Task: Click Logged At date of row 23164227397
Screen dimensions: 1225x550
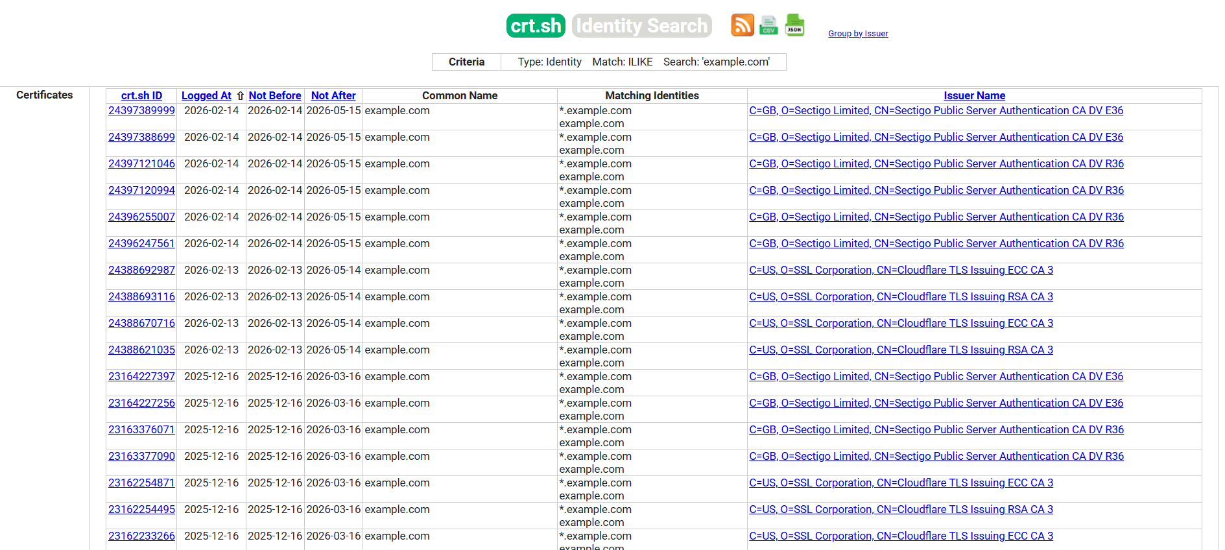Action: pos(211,376)
